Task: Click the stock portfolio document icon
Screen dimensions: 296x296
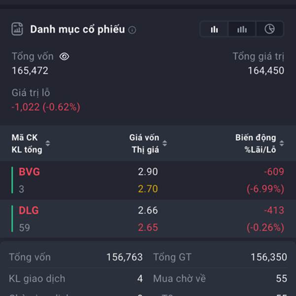Action: click(x=17, y=29)
